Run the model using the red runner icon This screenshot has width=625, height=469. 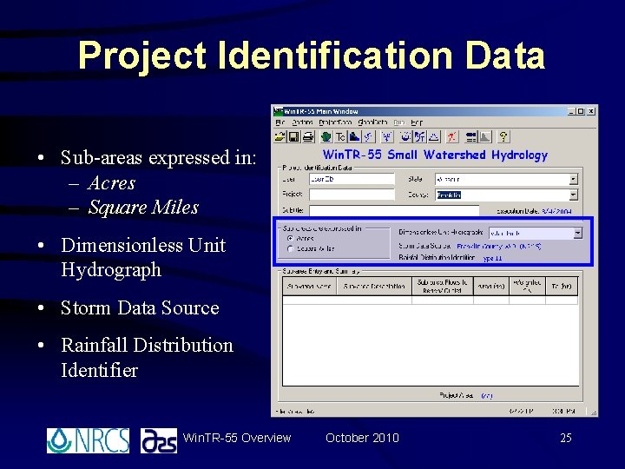[452, 137]
